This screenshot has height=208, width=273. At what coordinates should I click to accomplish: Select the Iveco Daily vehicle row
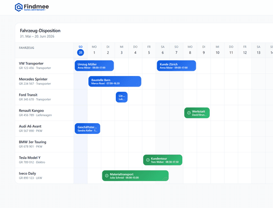tap(44, 176)
